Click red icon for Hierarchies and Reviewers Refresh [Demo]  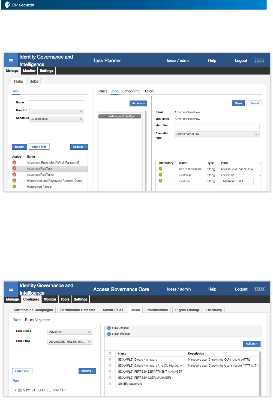click(14, 181)
